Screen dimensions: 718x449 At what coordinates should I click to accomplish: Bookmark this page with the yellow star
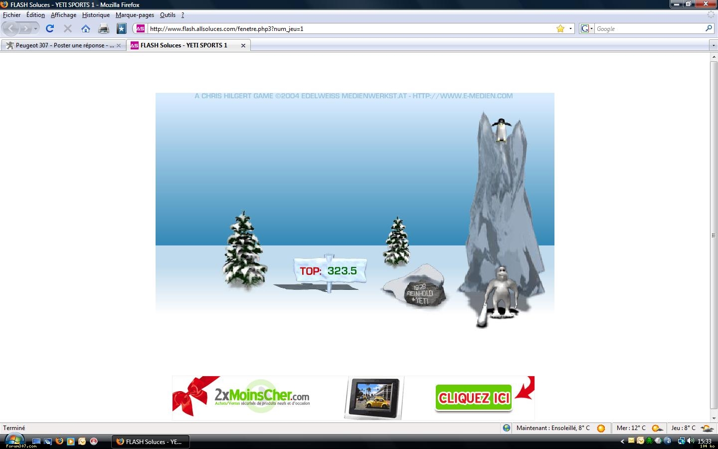(560, 28)
